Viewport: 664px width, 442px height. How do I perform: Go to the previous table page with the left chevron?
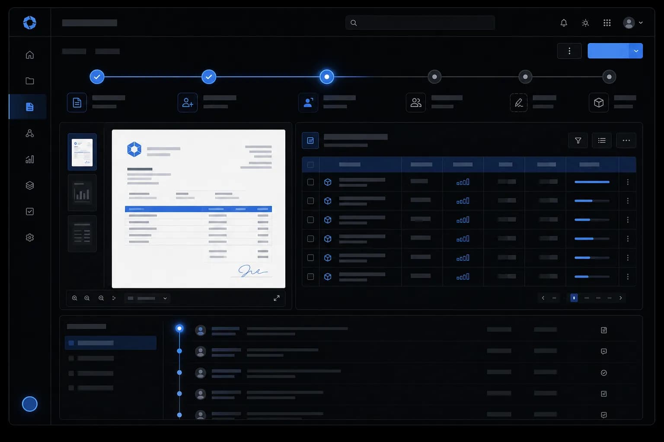tap(543, 298)
